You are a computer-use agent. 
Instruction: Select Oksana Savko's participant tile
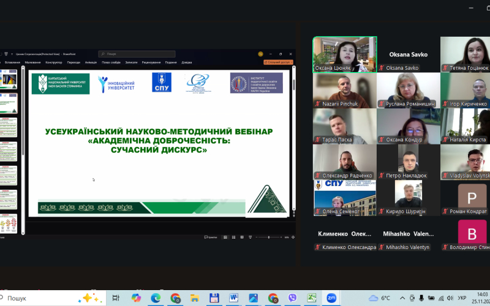(408, 54)
